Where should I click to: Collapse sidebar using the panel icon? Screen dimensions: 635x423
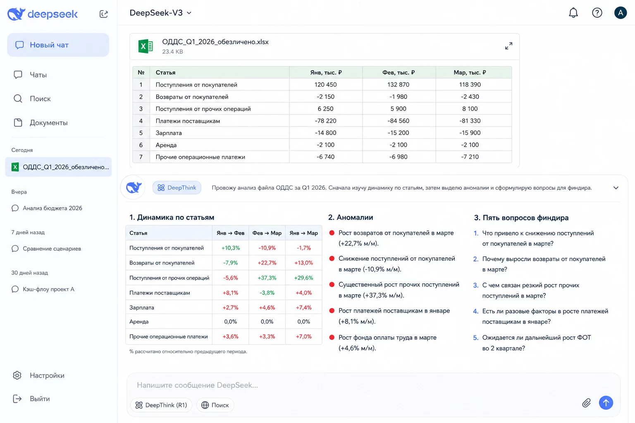(104, 14)
